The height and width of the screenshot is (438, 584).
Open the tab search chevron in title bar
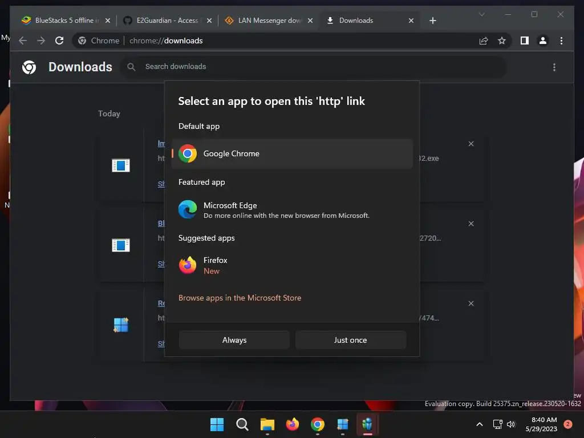pyautogui.click(x=481, y=14)
